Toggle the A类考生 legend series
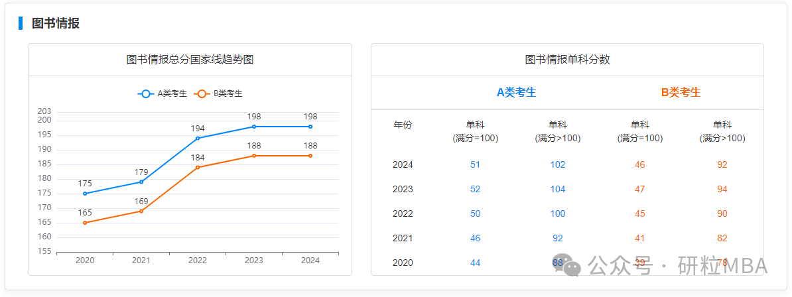Viewport: 792px width, 297px height. 162,93
